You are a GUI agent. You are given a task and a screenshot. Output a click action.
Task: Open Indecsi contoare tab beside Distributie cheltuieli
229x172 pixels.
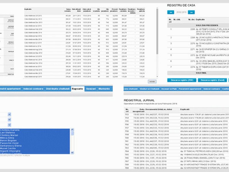click(33, 89)
